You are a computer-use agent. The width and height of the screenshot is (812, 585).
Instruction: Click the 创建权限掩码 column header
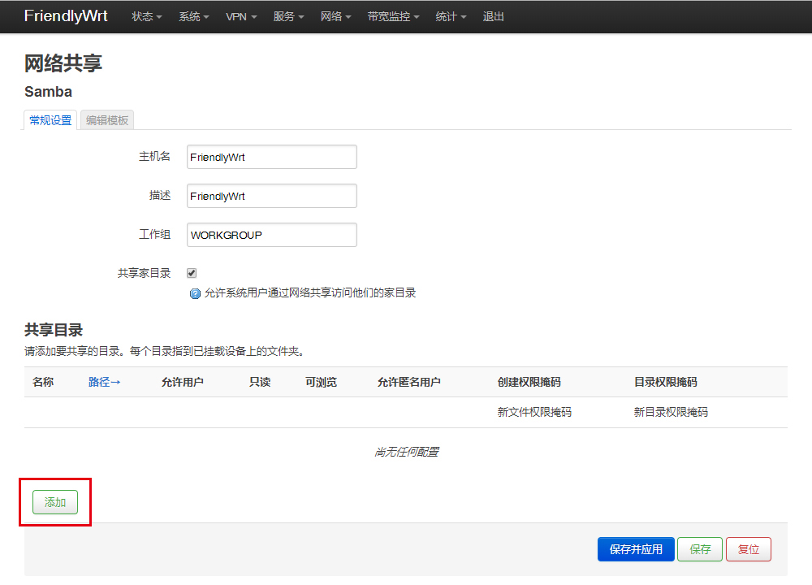pyautogui.click(x=529, y=383)
